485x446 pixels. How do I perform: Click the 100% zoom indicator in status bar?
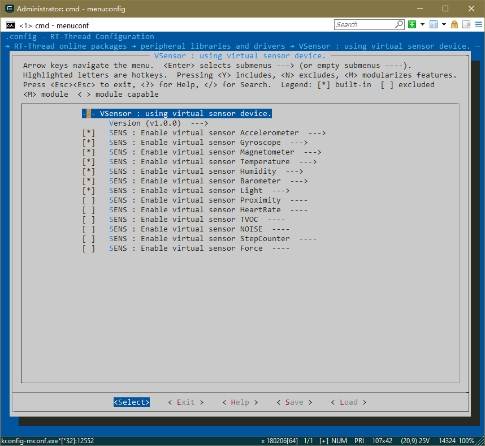pyautogui.click(x=466, y=441)
